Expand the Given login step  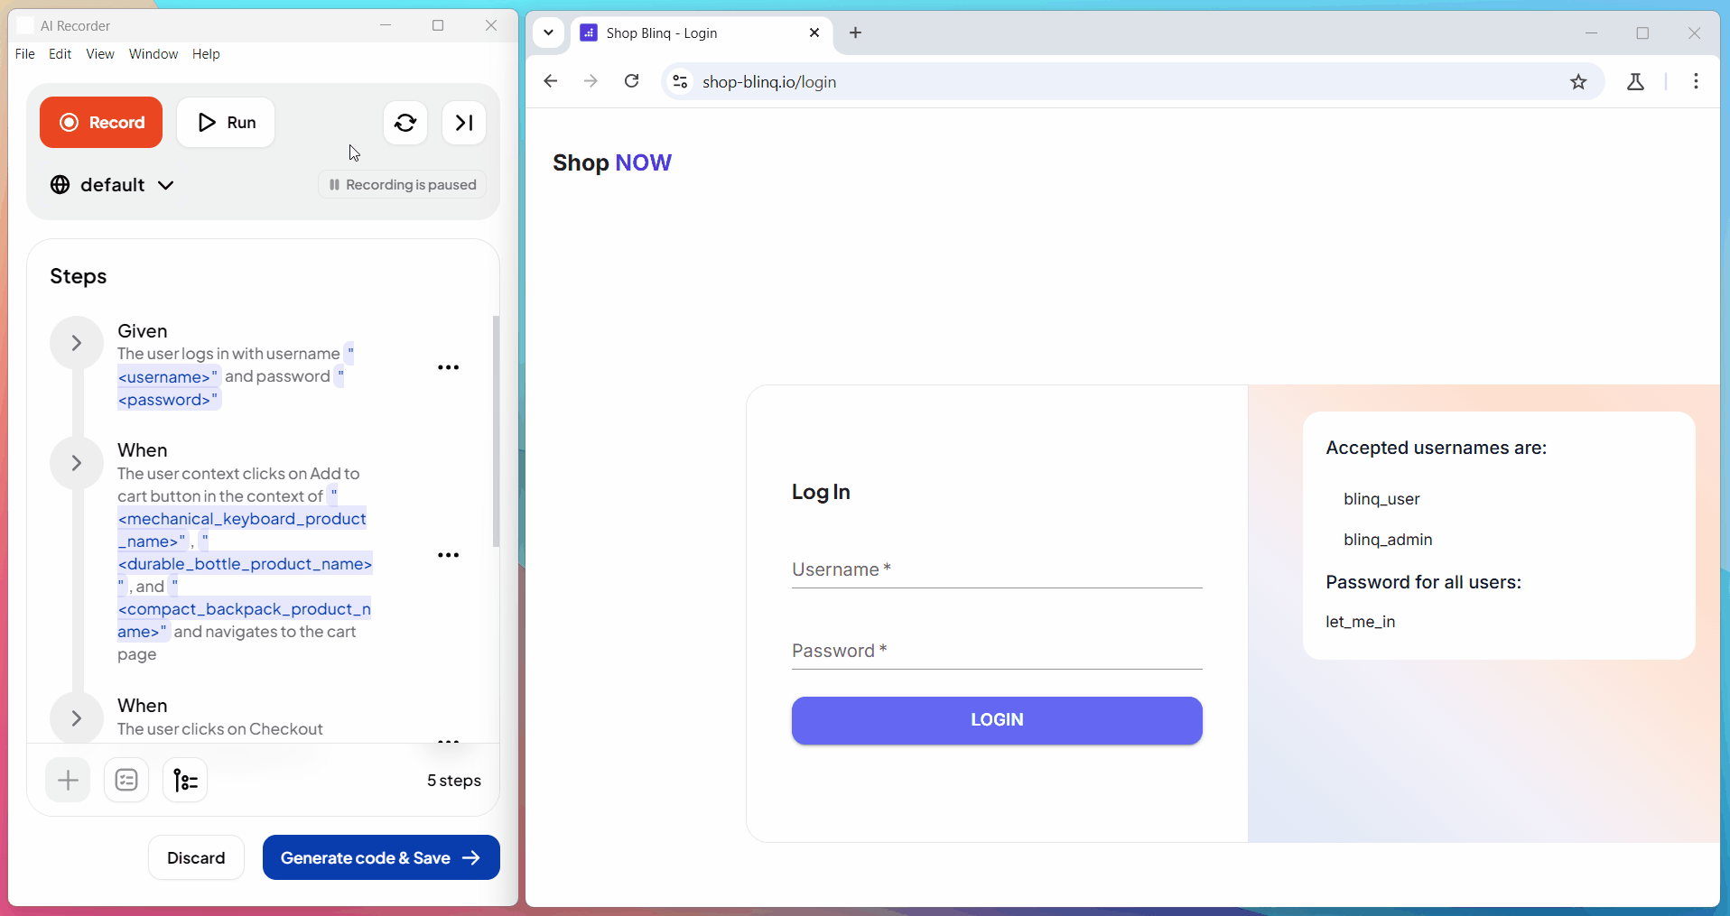pyautogui.click(x=77, y=343)
